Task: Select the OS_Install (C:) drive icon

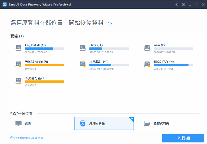Action: (x=18, y=47)
